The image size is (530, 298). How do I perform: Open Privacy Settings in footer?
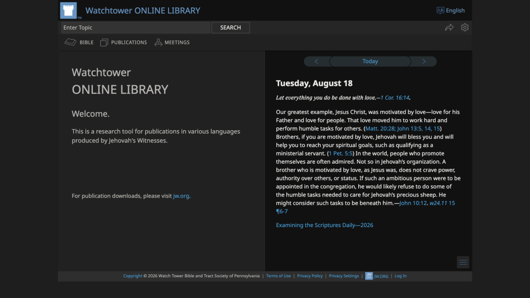[x=344, y=276]
